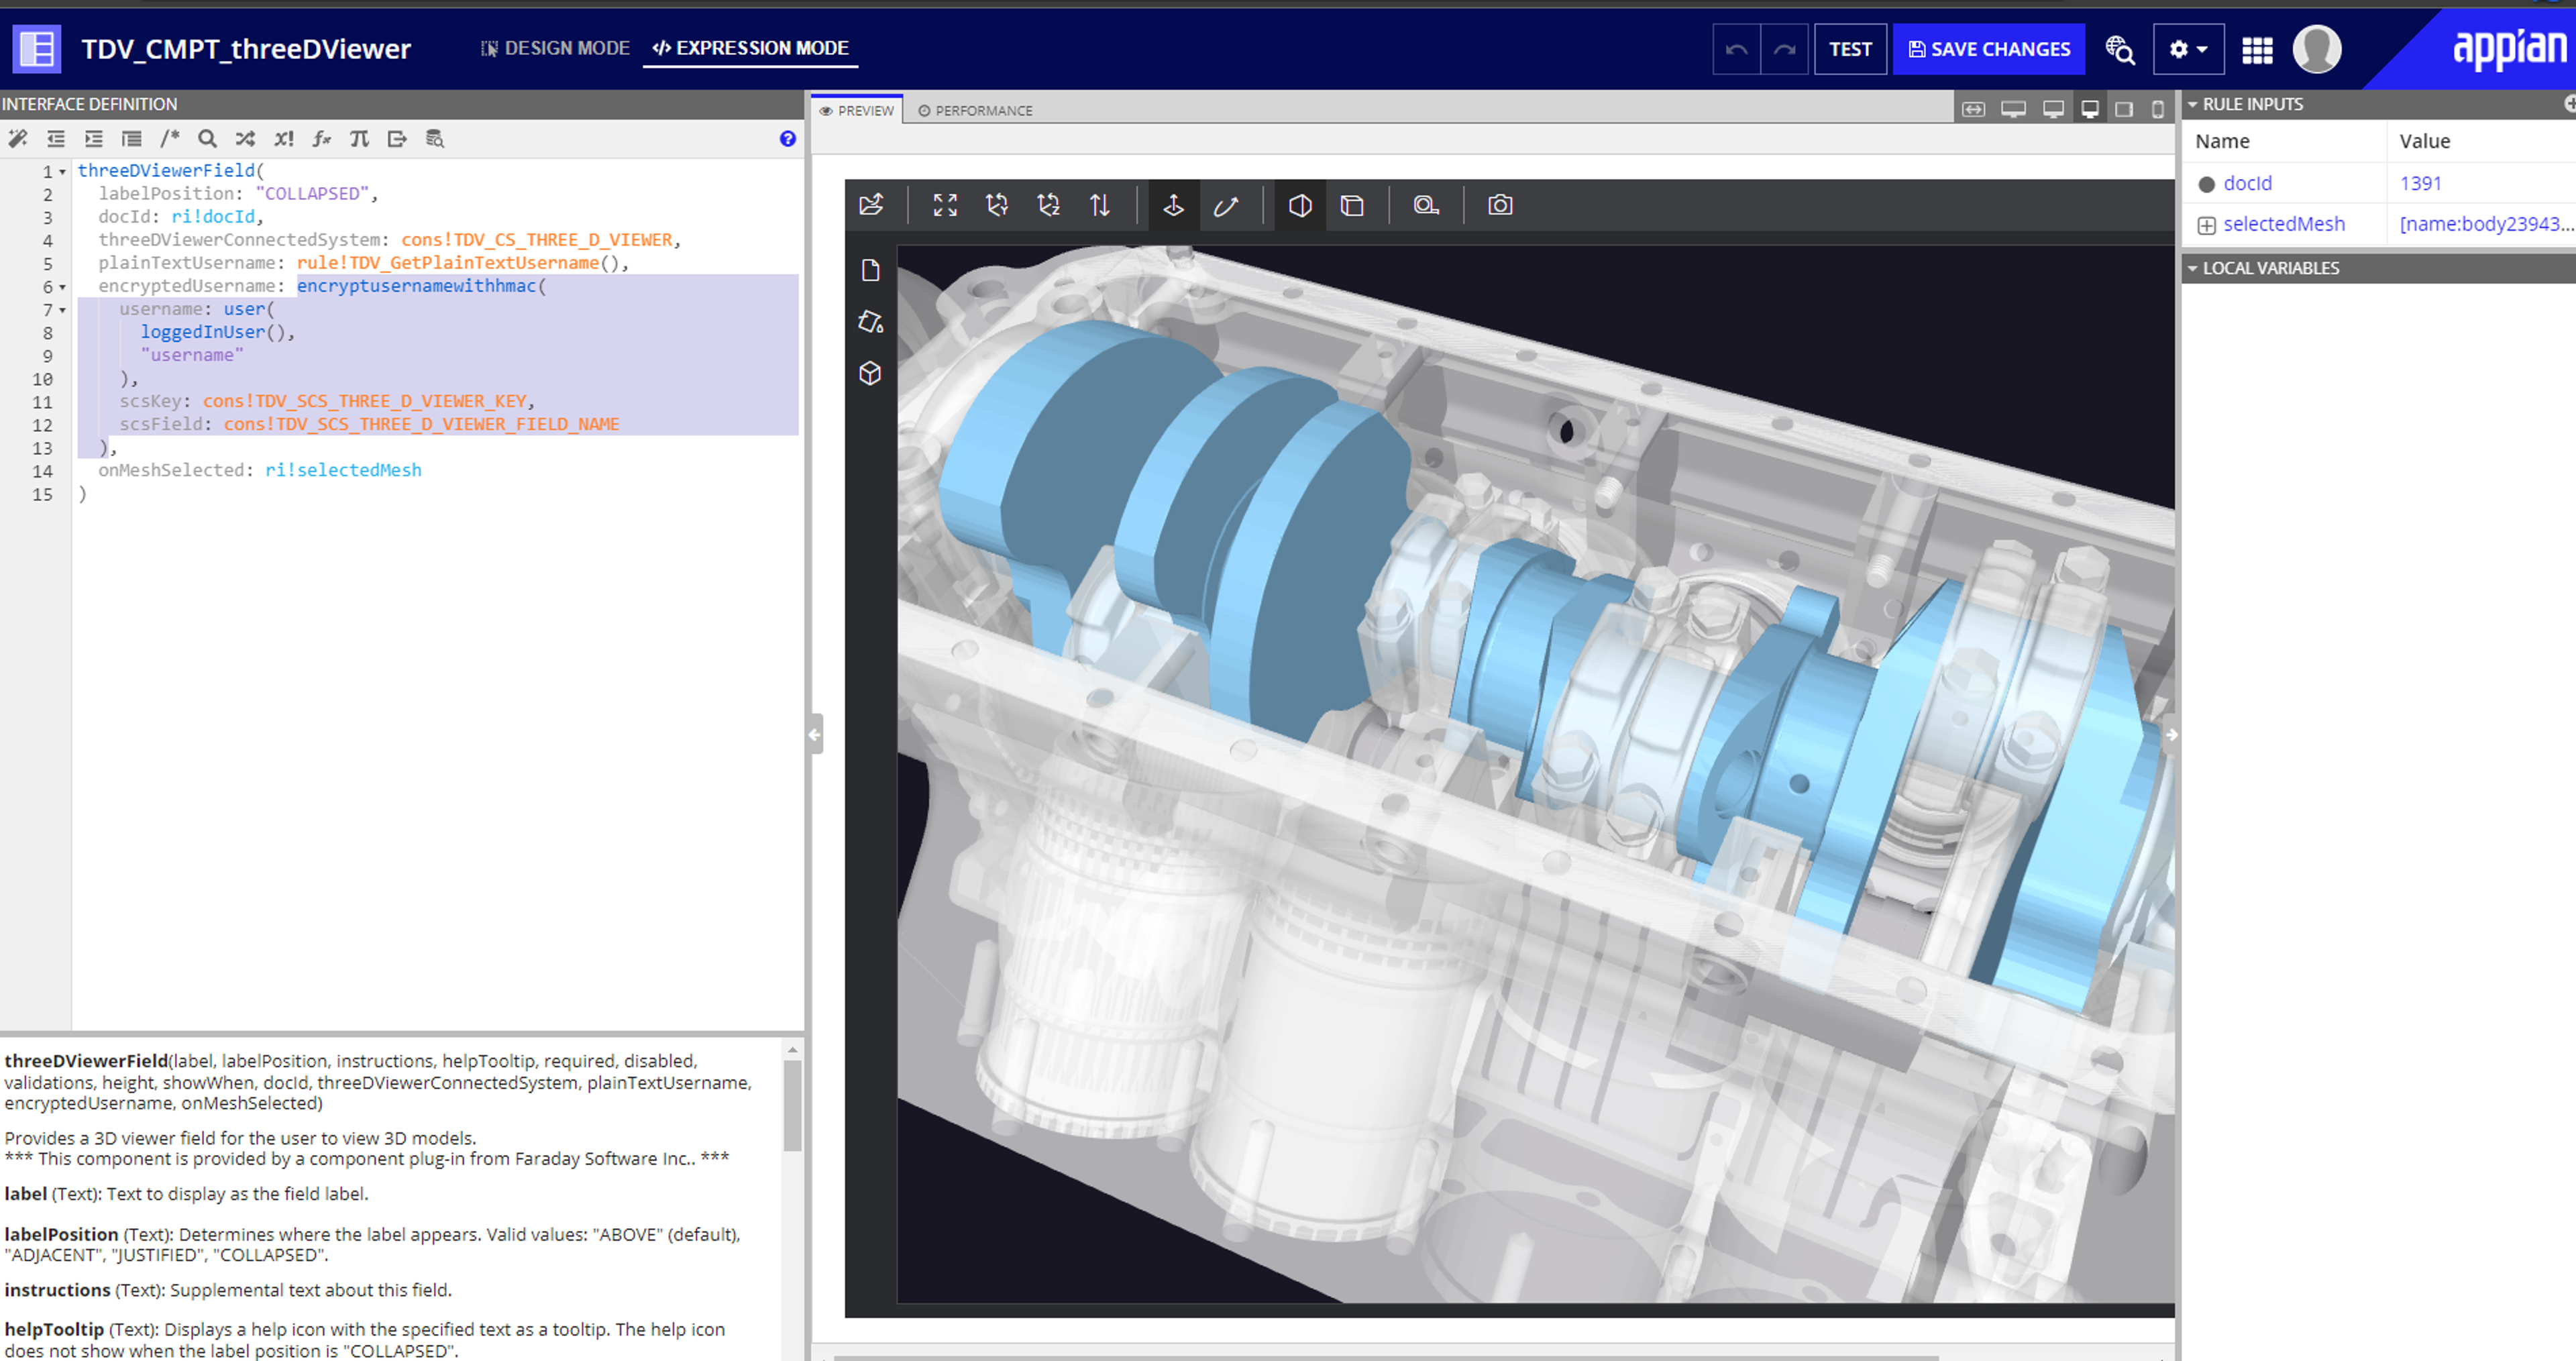Collapse the right panel with divider arrow
This screenshot has width=2576, height=1361.
[x=2172, y=734]
